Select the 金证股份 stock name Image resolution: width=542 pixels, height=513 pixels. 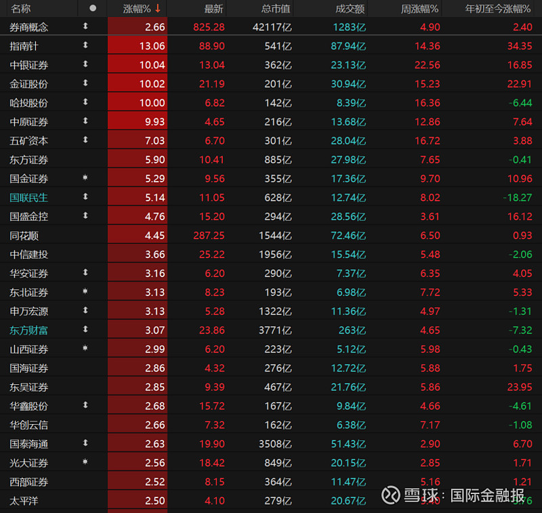28,84
